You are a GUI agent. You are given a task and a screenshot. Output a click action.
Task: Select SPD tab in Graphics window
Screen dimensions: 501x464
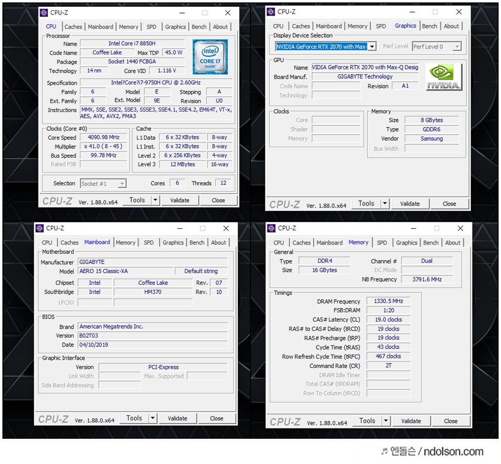[x=381, y=26]
